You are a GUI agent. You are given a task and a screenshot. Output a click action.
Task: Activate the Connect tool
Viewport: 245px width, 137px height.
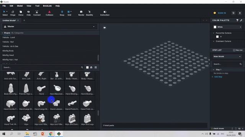(37, 13)
